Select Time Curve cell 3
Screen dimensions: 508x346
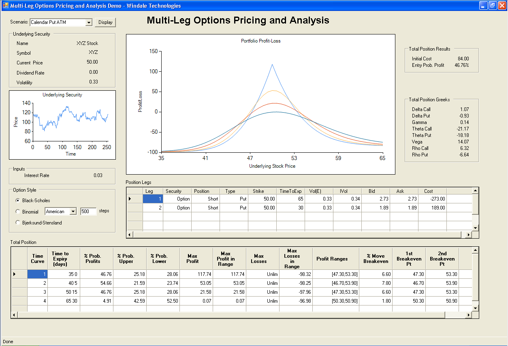pyautogui.click(x=38, y=292)
